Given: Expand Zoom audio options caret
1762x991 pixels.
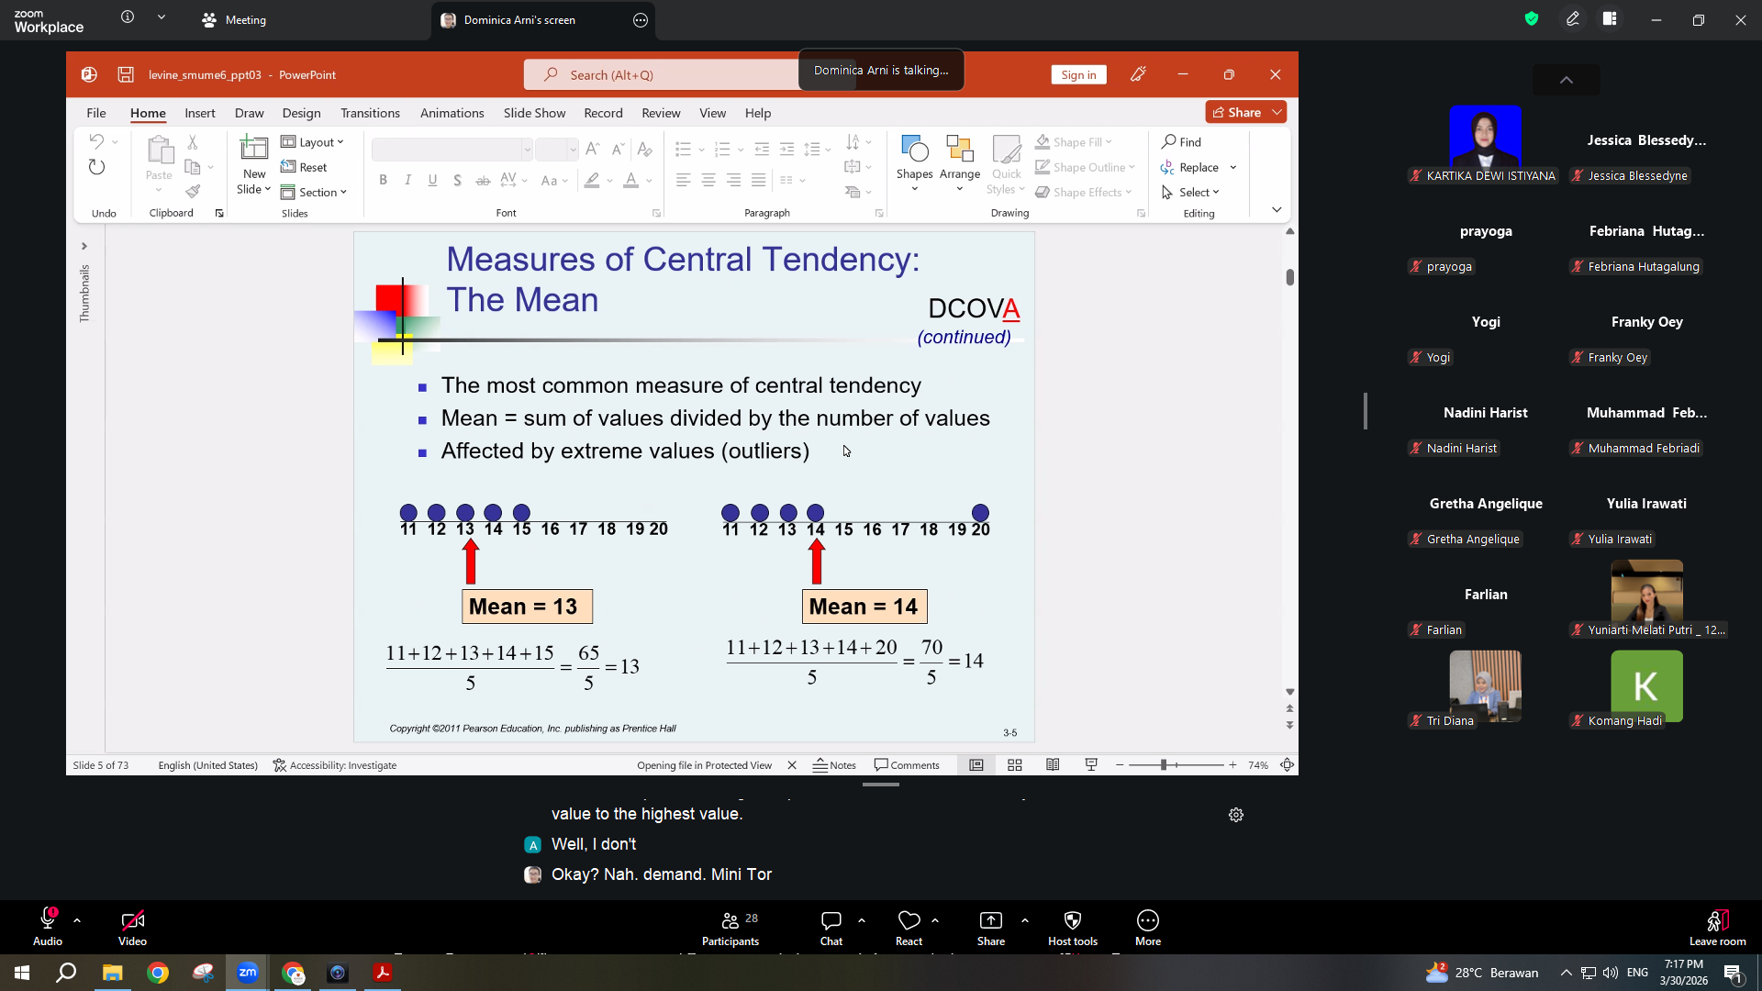Looking at the screenshot, I should coord(77,919).
